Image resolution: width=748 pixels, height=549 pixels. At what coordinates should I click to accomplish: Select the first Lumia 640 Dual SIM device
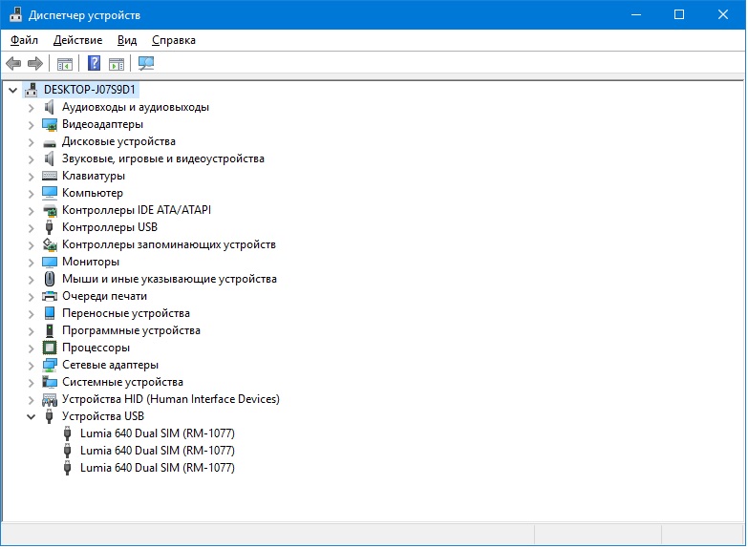coord(158,433)
